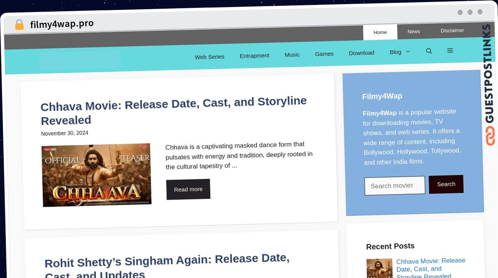Screen dimensions: 498x278
Task: Click the site logo placeholder in header
Action: point(80,60)
